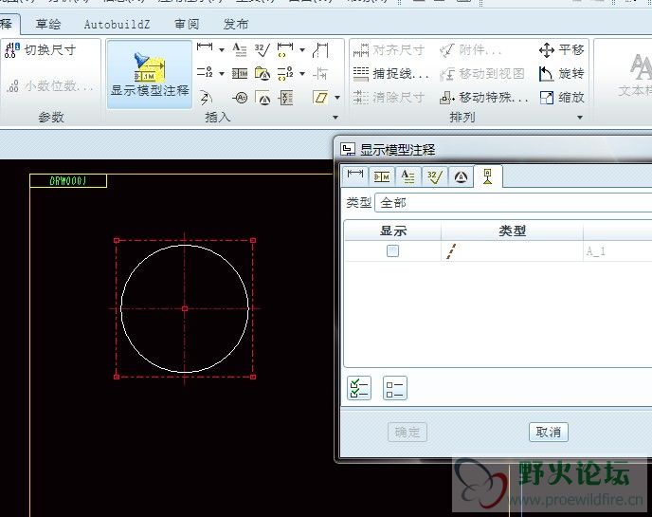Open dropdown arrow beside the dimension tool
The height and width of the screenshot is (517, 652).
[x=222, y=50]
